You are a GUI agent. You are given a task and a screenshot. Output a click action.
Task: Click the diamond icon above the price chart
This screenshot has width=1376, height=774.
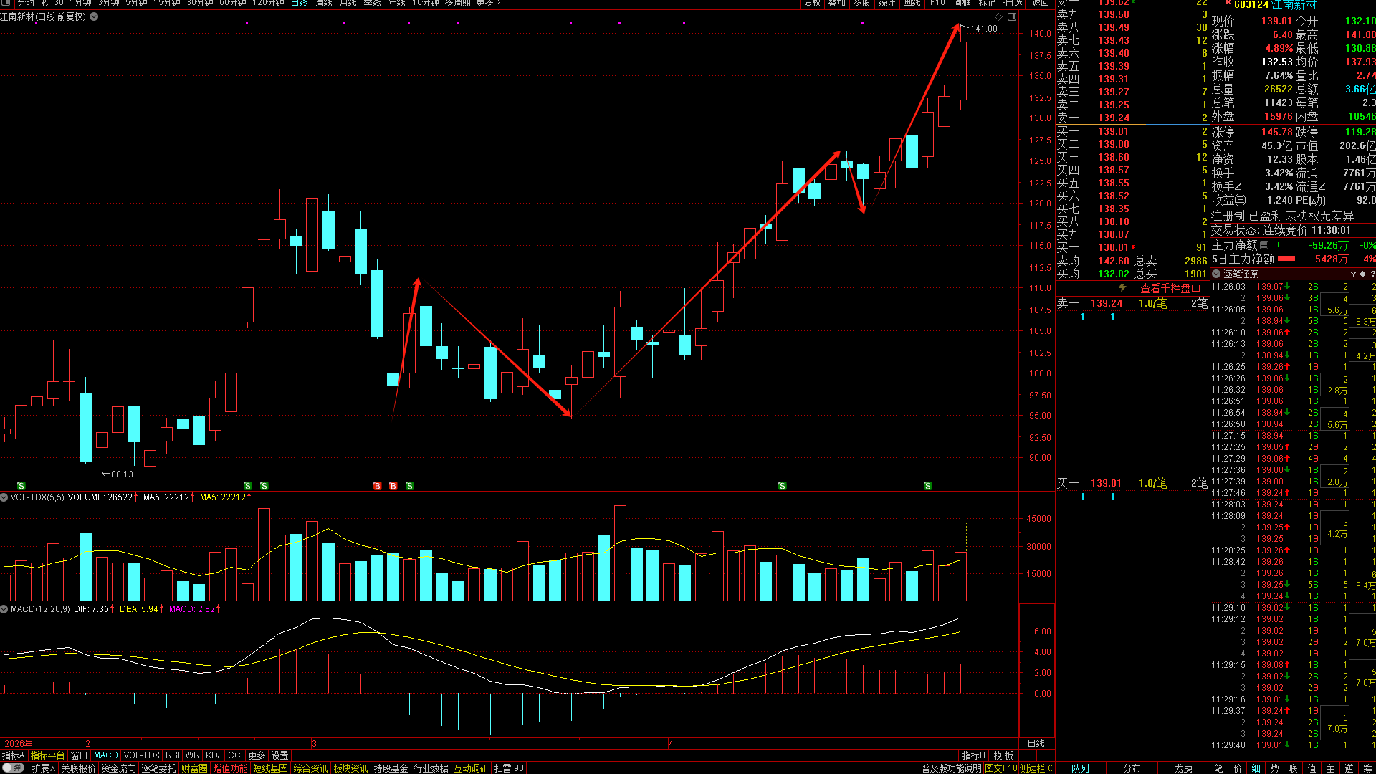click(x=998, y=16)
